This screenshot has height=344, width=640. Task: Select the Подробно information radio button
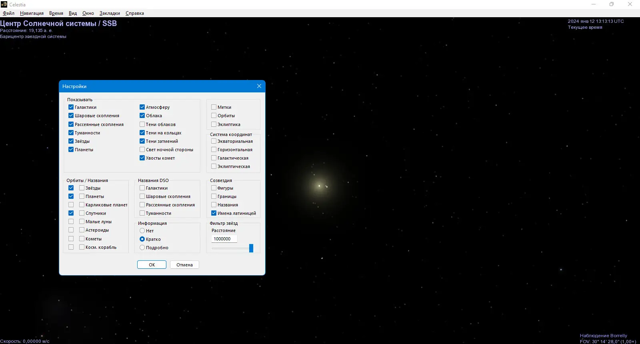(142, 248)
